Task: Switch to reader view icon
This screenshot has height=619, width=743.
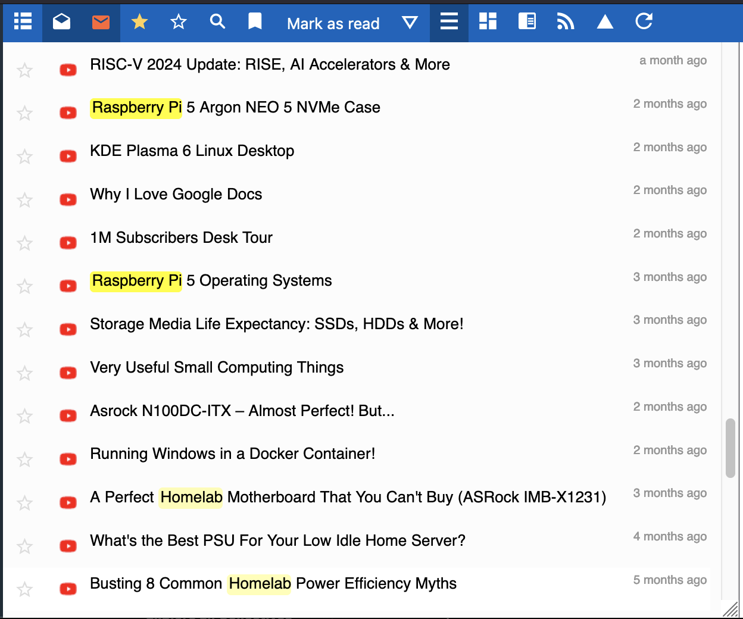Action: coord(527,22)
